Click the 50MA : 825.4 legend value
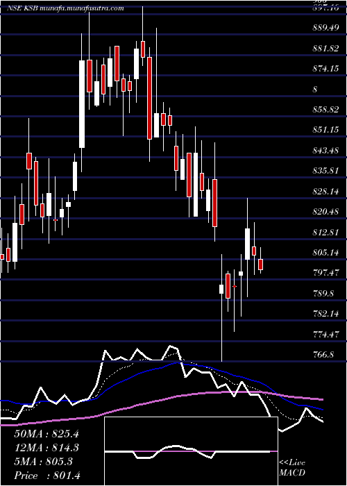Screen dimensions: 347x486 coord(46,434)
